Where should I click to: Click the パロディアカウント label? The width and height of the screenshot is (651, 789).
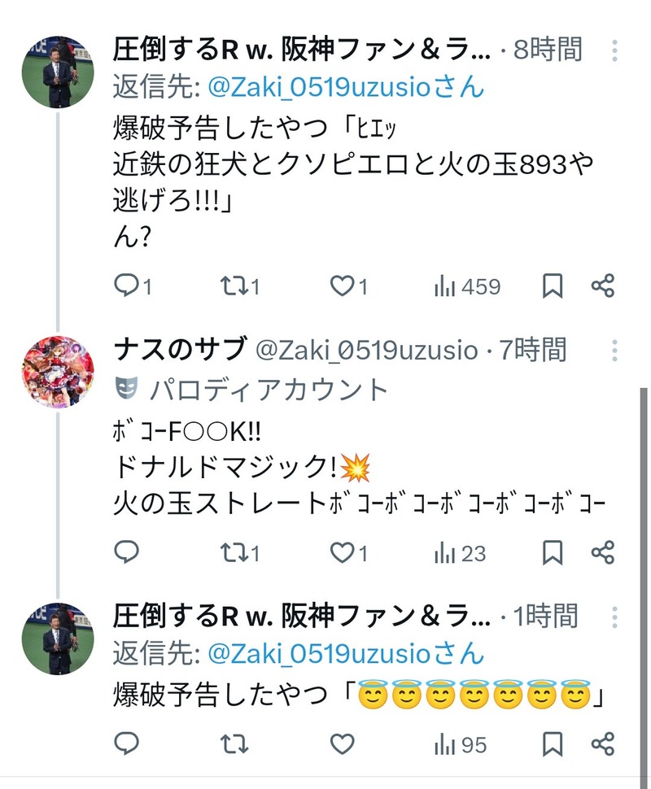[269, 389]
